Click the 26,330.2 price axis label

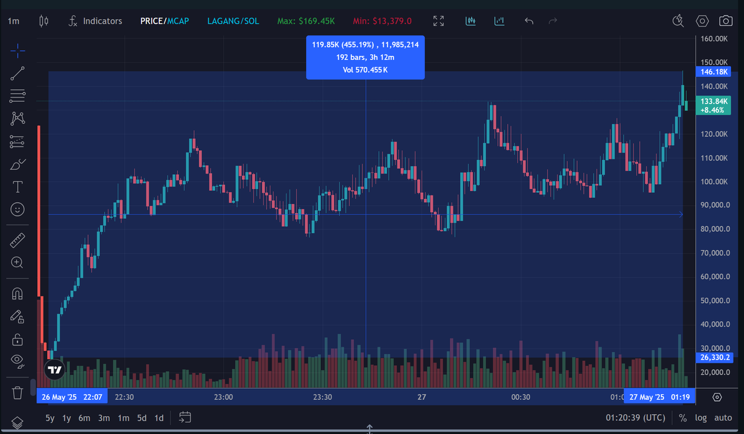715,358
